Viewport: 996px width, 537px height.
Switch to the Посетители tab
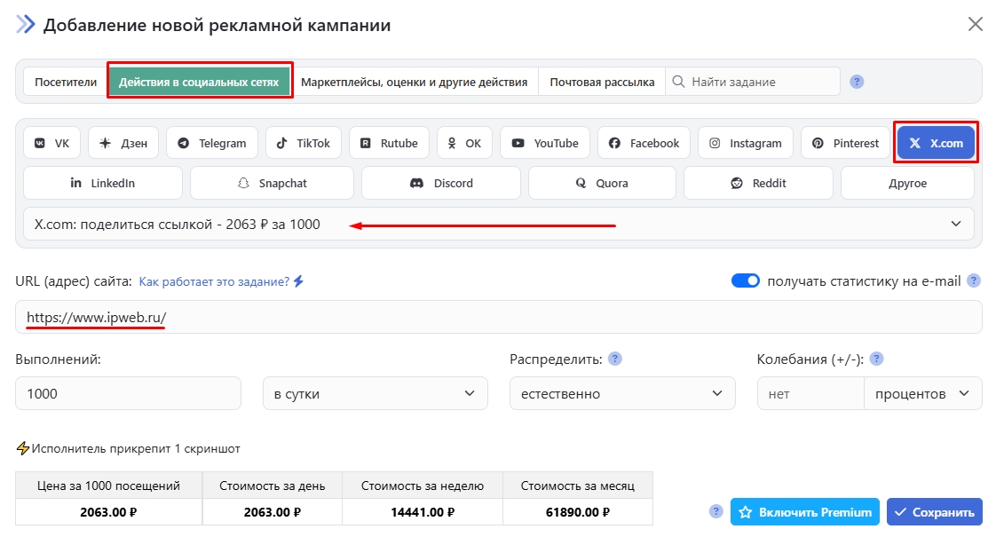click(66, 82)
